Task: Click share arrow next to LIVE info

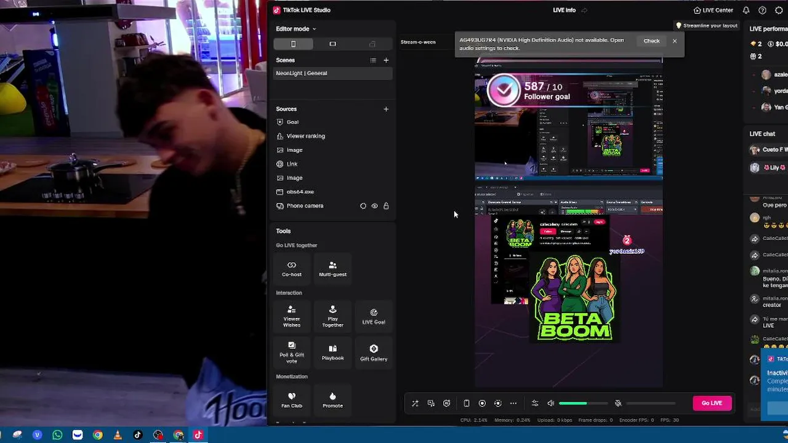Action: tap(584, 10)
